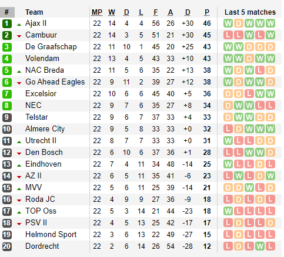The width and height of the screenshot is (284, 257).
Task: Sort by the P points column header
Action: [x=207, y=12]
